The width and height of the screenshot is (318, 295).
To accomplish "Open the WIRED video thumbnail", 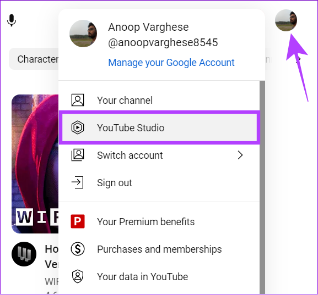I will [35, 164].
